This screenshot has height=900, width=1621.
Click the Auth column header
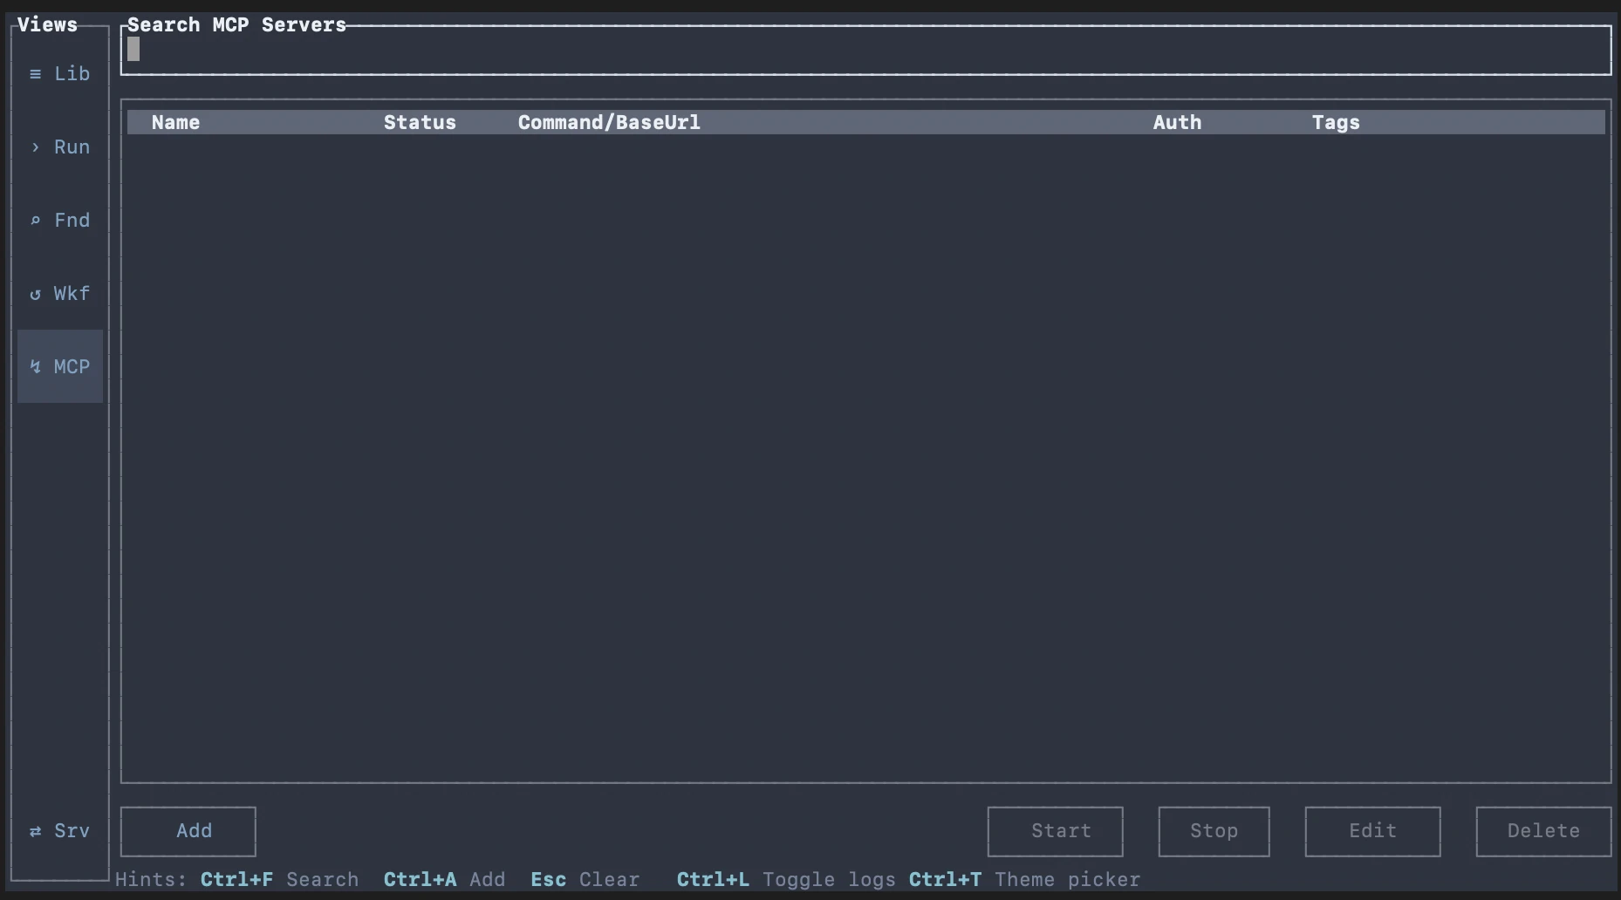tap(1176, 122)
